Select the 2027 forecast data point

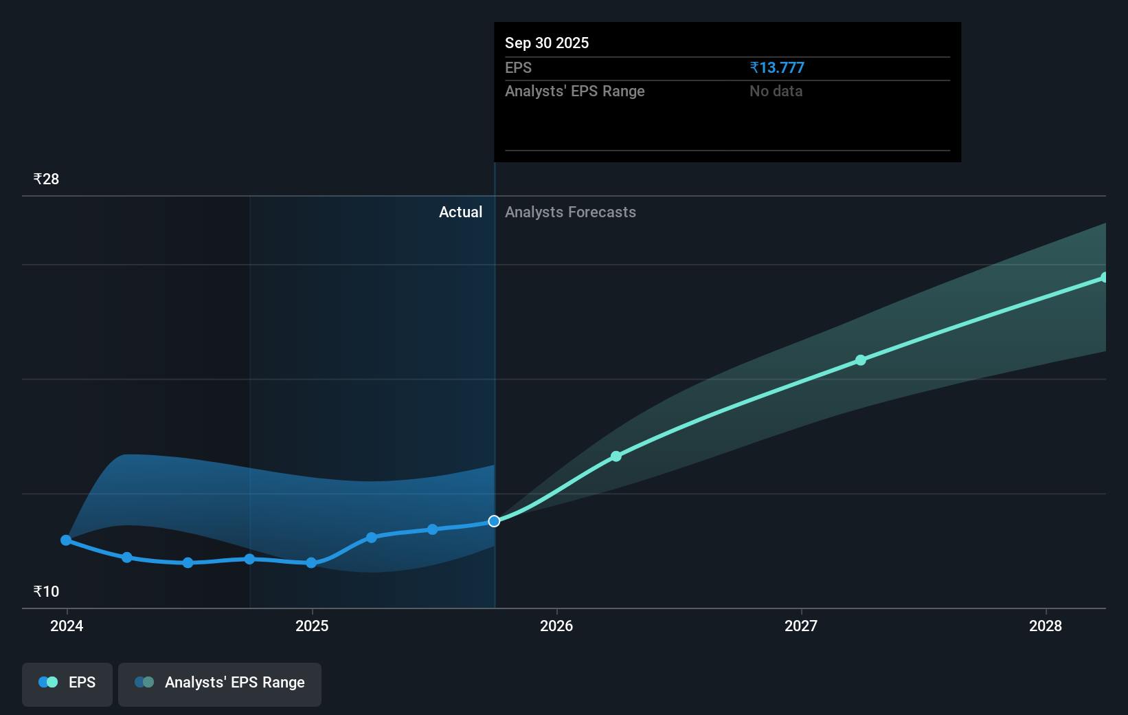pos(860,360)
